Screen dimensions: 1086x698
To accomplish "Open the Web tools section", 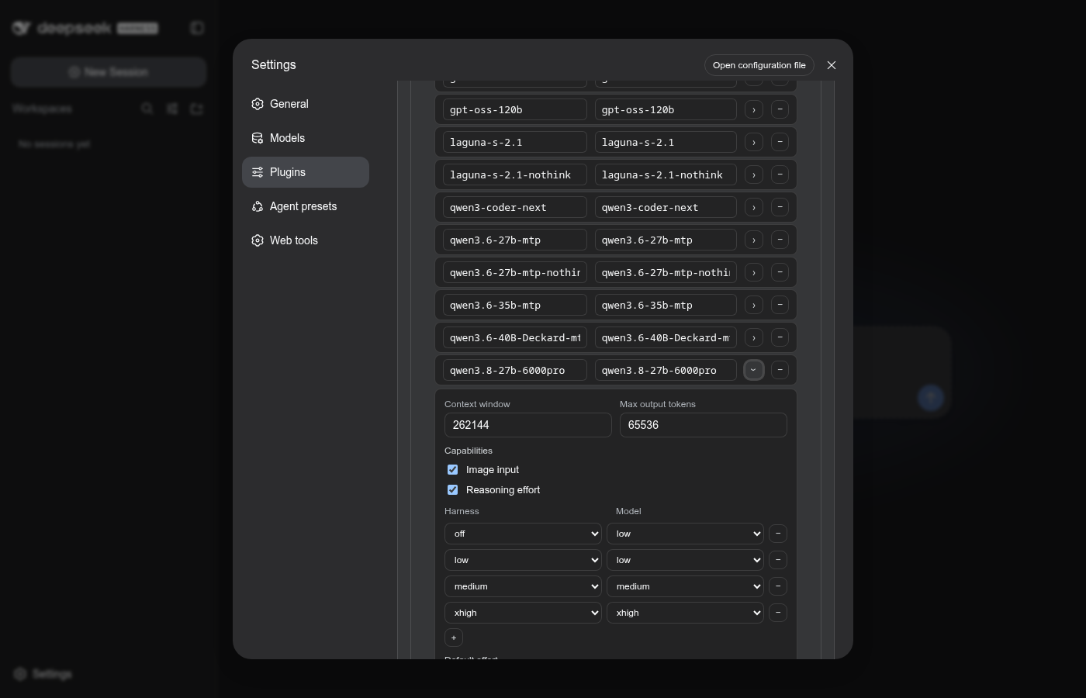I will (x=306, y=240).
